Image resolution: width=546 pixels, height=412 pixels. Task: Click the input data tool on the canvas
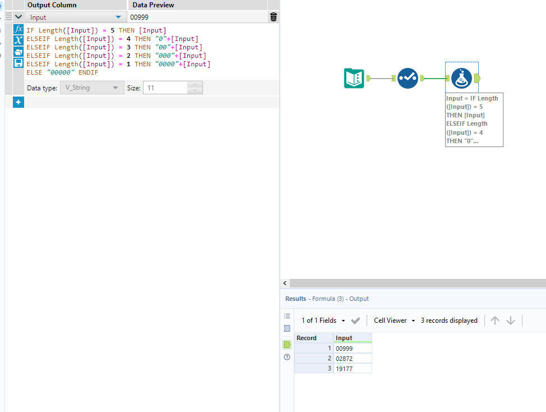(354, 79)
